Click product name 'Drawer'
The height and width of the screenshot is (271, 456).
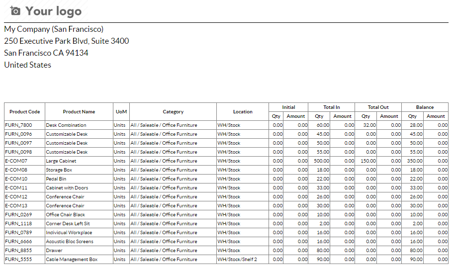[x=54, y=250]
